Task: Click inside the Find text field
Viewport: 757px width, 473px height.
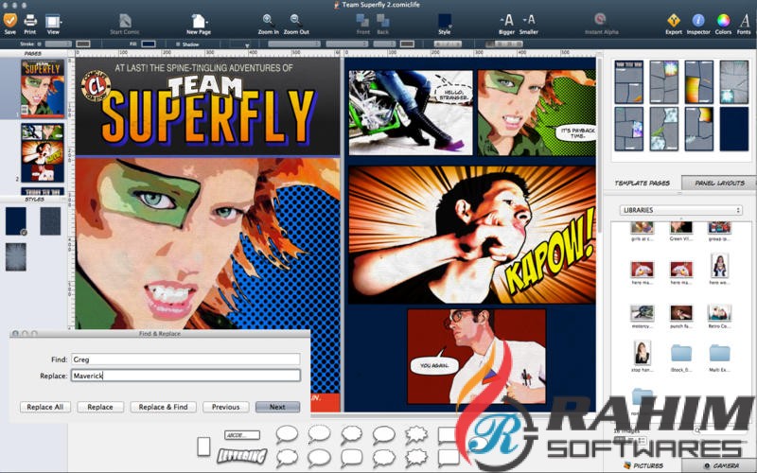Action: [x=185, y=359]
